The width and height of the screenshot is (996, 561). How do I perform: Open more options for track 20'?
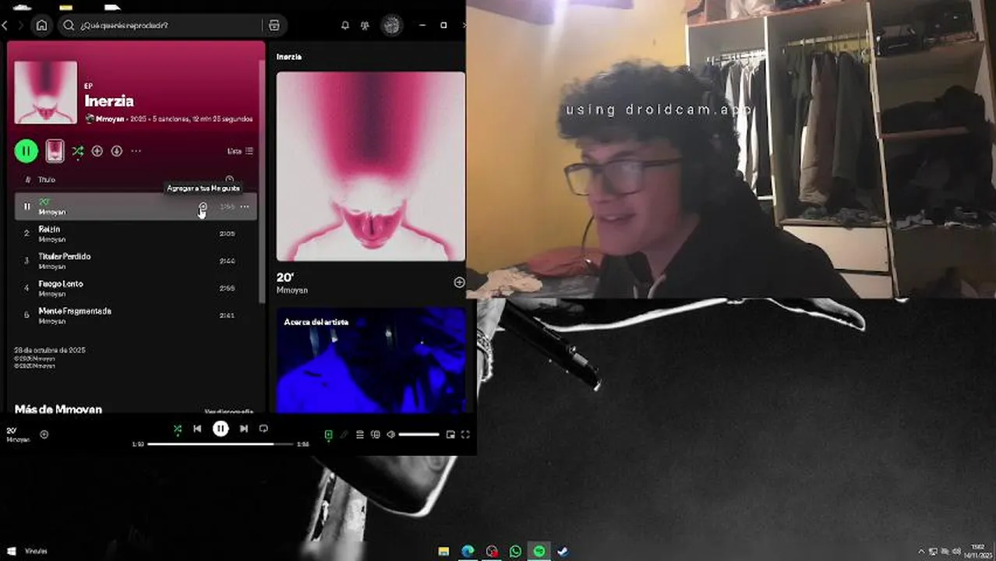(x=245, y=206)
